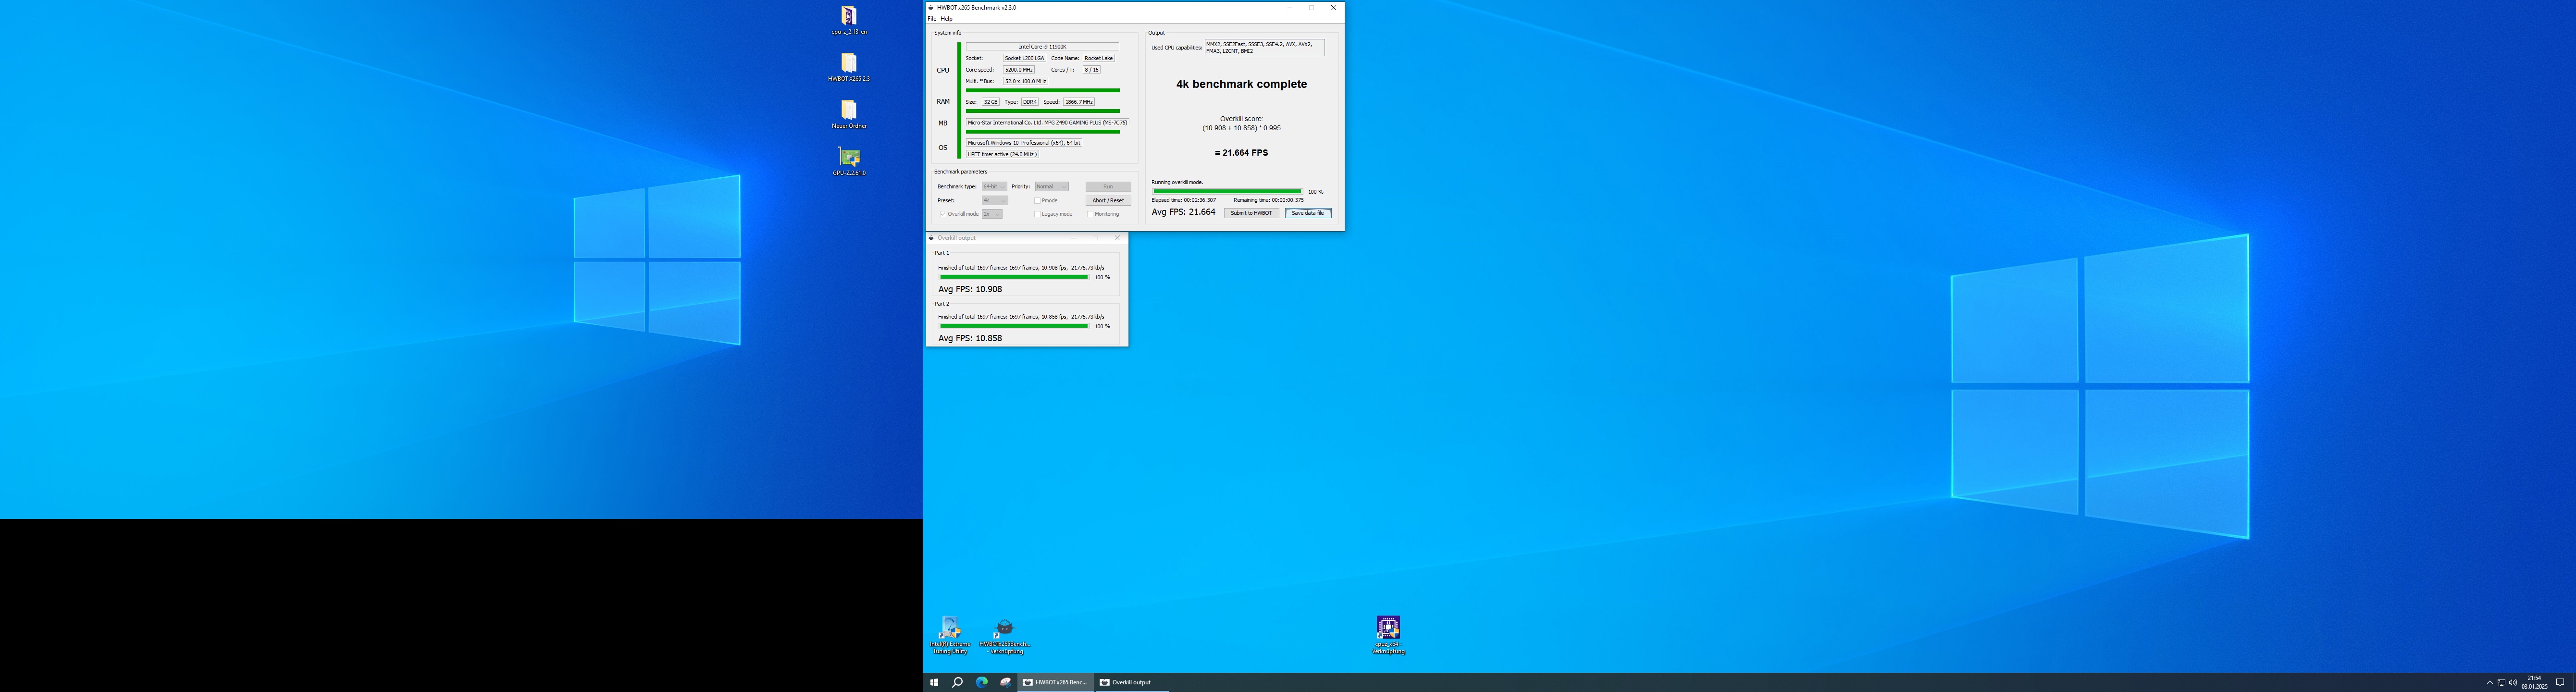Click the Remaining time 00:00:00.375 text
The height and width of the screenshot is (692, 2576).
click(1268, 200)
